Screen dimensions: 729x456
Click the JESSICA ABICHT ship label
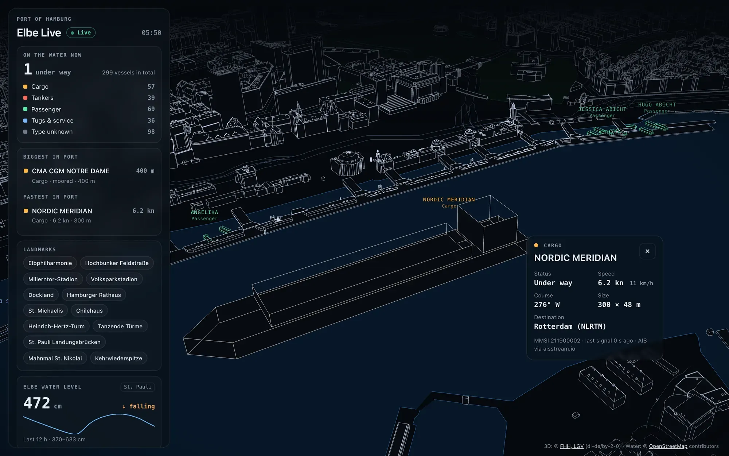point(602,112)
